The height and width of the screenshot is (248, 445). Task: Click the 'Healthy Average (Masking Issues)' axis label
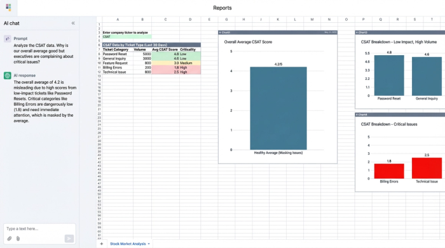click(x=278, y=153)
